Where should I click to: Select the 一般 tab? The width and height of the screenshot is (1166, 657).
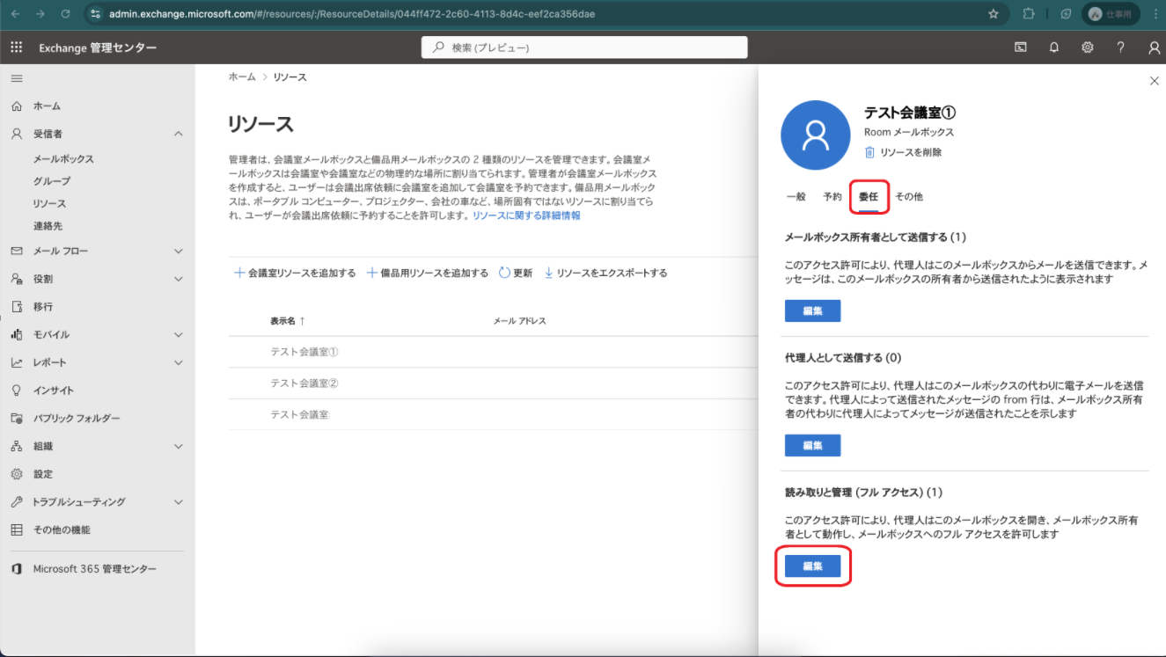tap(796, 197)
